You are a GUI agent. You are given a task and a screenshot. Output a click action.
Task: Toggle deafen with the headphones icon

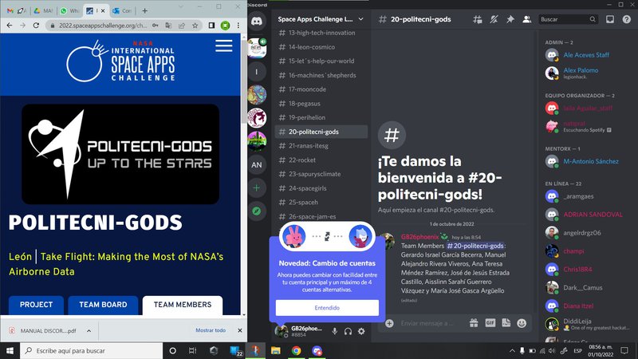point(348,331)
